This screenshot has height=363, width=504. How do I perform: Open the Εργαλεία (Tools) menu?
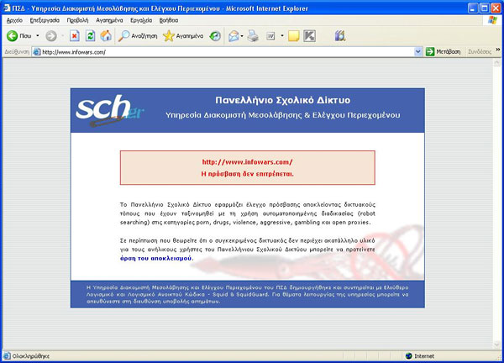[x=141, y=20]
